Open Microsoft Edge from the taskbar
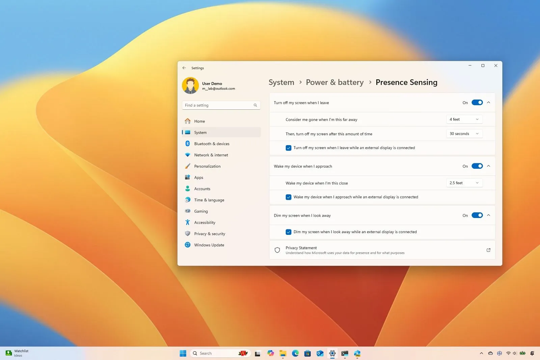540x360 pixels. (295, 353)
